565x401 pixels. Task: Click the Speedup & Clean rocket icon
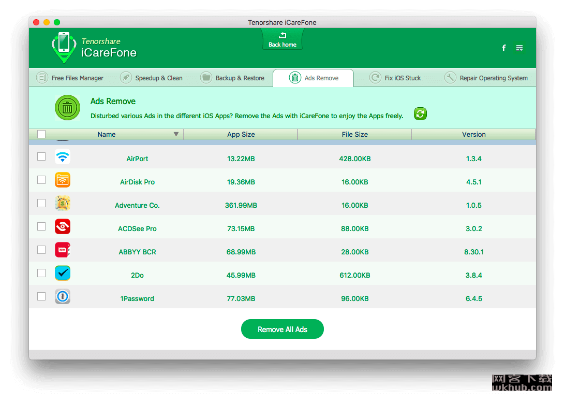pyautogui.click(x=126, y=78)
